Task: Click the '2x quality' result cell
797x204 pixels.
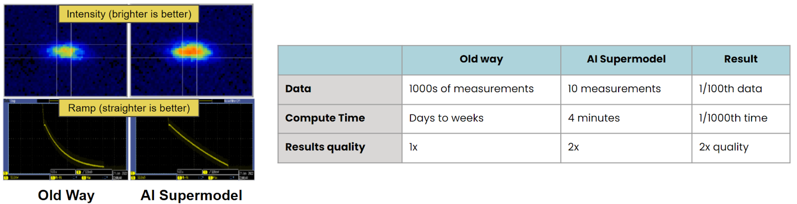Action: pos(741,148)
